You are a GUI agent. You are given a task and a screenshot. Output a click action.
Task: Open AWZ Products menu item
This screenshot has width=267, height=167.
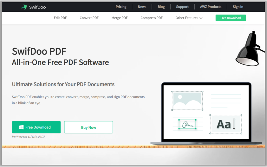(x=211, y=7)
